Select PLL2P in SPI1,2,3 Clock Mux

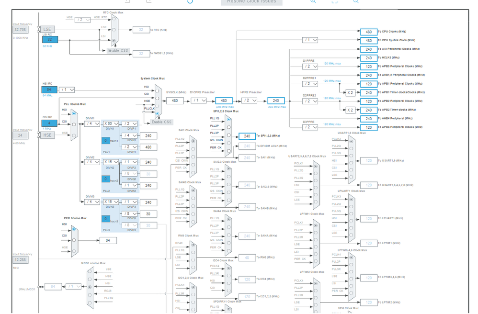[228, 127]
